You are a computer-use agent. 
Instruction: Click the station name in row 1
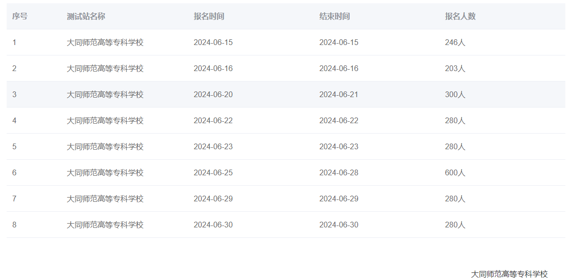[105, 42]
